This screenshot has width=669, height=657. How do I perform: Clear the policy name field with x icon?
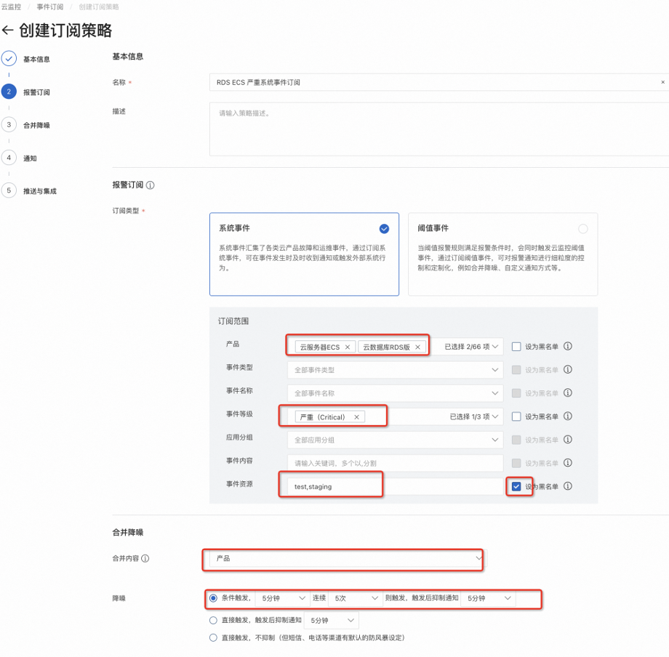[x=662, y=82]
